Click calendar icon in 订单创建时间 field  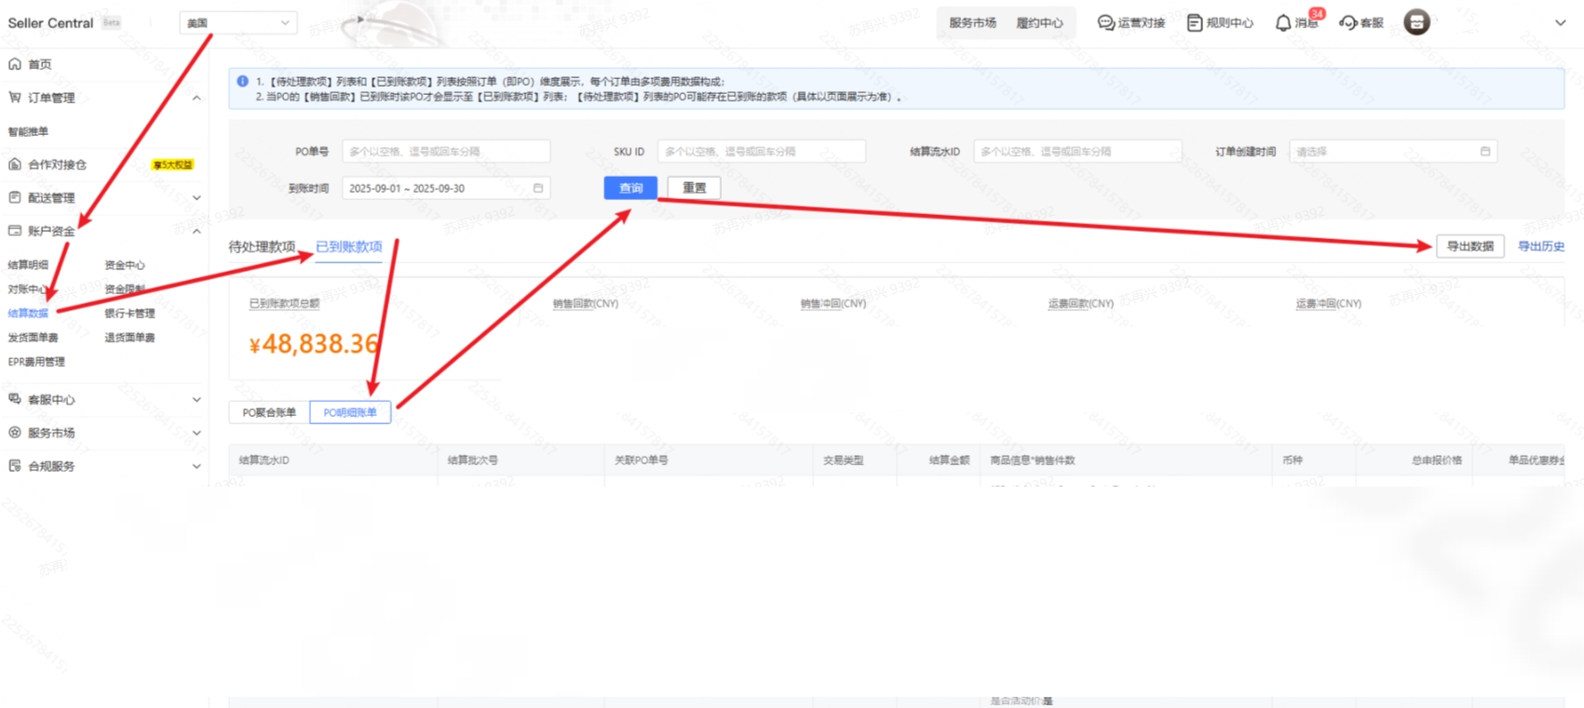(1484, 152)
